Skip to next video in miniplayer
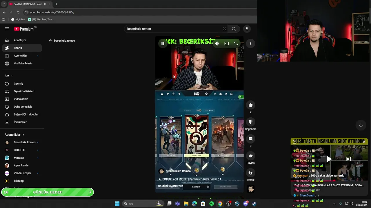This screenshot has height=208, width=371. pyautogui.click(x=349, y=159)
